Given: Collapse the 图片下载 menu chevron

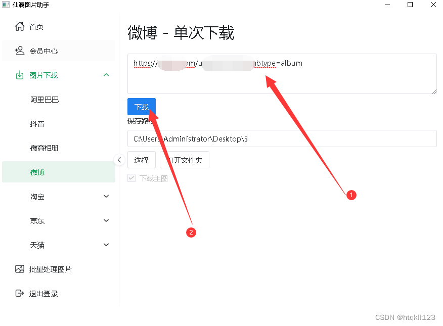Looking at the screenshot, I should coord(106,75).
